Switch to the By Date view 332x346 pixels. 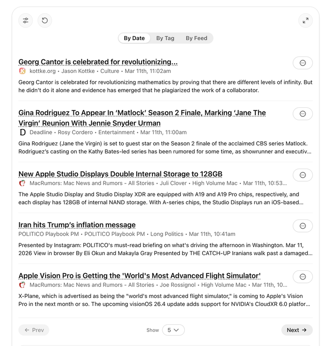134,38
